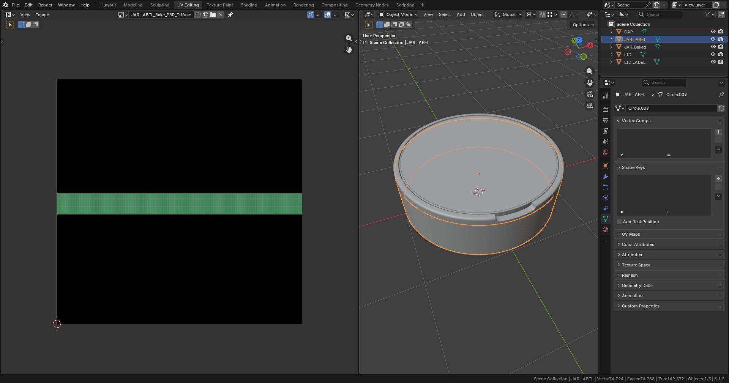Image resolution: width=729 pixels, height=383 pixels.
Task: Click the zoom magnifier in the image editor
Action: [349, 38]
